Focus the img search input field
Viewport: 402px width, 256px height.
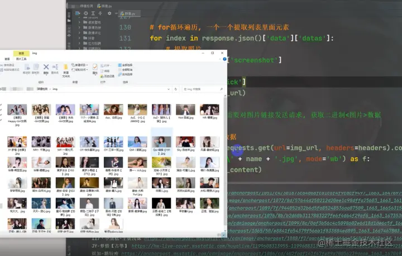point(203,89)
